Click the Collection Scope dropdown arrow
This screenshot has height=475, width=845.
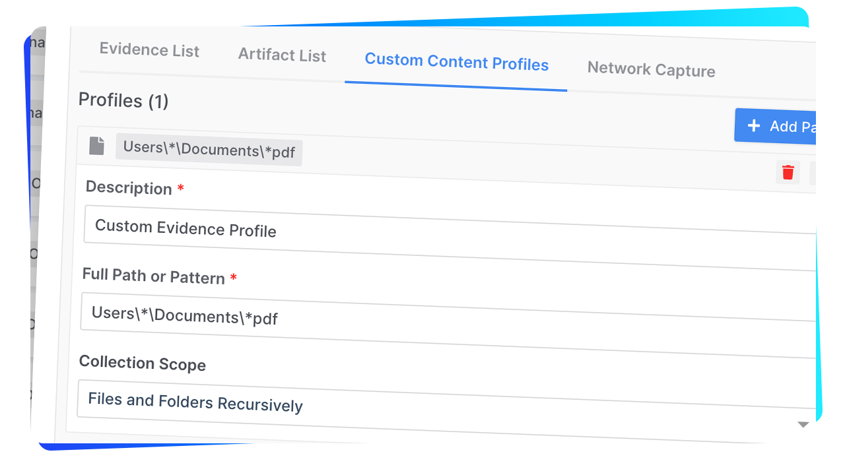coord(803,424)
